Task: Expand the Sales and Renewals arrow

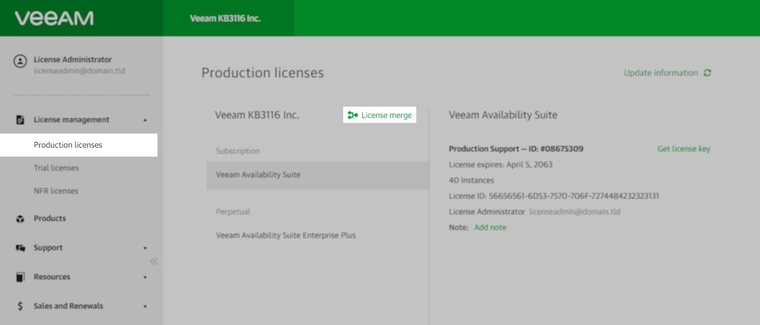Action: tap(145, 306)
